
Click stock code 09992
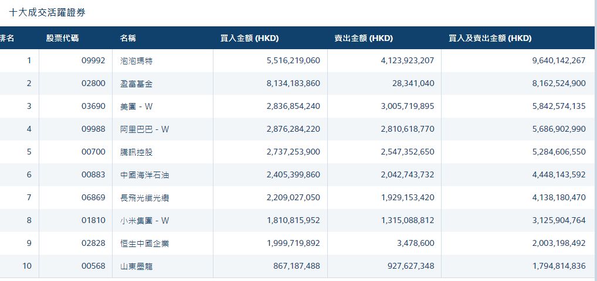93,61
